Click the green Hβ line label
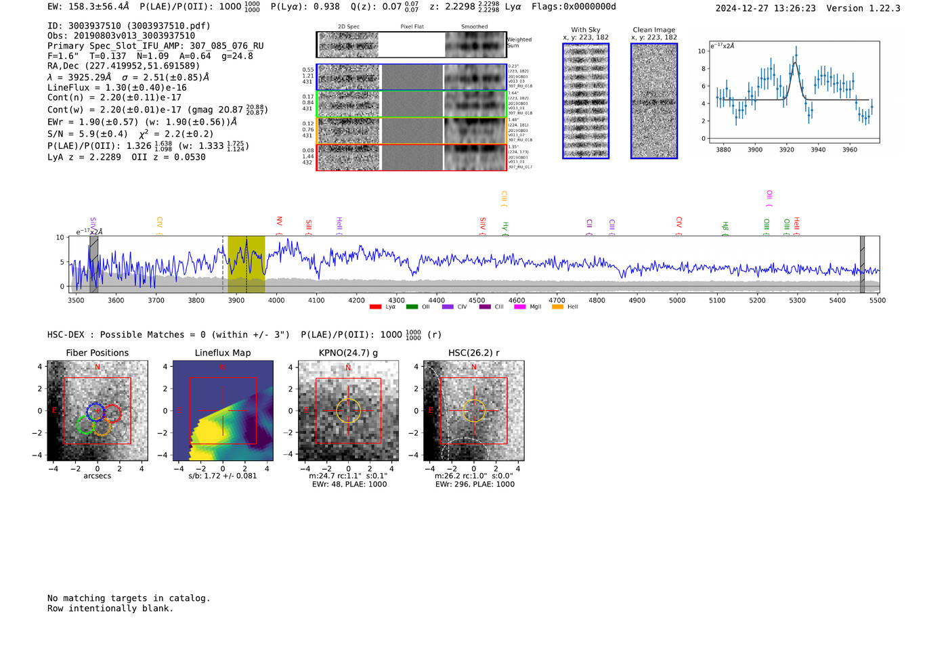948x645 pixels. tap(725, 228)
